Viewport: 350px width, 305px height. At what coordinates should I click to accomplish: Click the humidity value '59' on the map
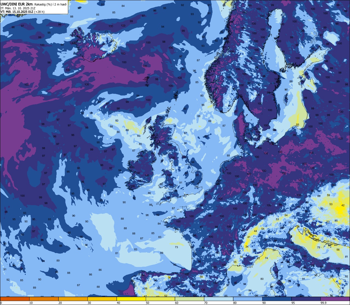tap(328, 195)
